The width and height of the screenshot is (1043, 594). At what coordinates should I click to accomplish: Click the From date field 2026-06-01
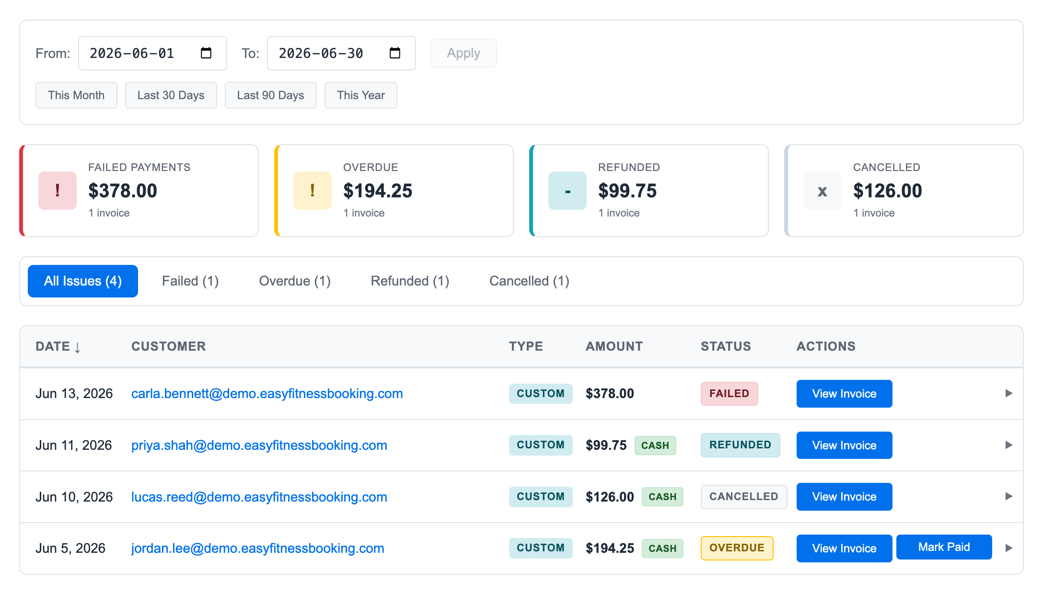(152, 53)
